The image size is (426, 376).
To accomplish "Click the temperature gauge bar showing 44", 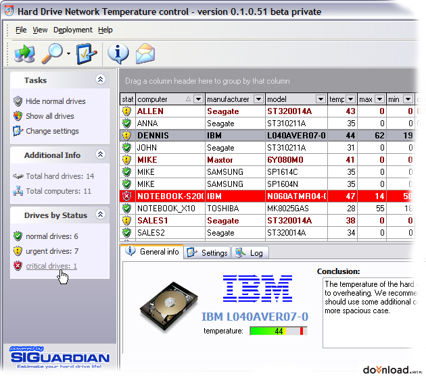I will tap(279, 331).
